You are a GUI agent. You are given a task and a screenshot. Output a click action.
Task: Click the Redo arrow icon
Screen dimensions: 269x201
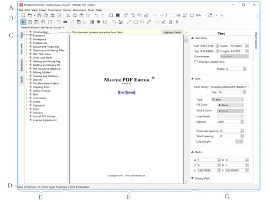103,16
